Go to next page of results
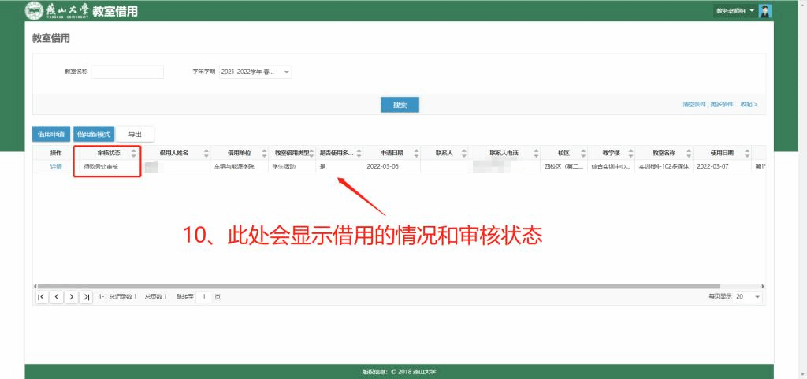Screen dimensions: 807x379 click(72, 296)
